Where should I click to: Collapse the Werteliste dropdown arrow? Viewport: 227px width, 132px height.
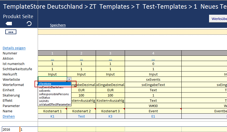[69, 79]
